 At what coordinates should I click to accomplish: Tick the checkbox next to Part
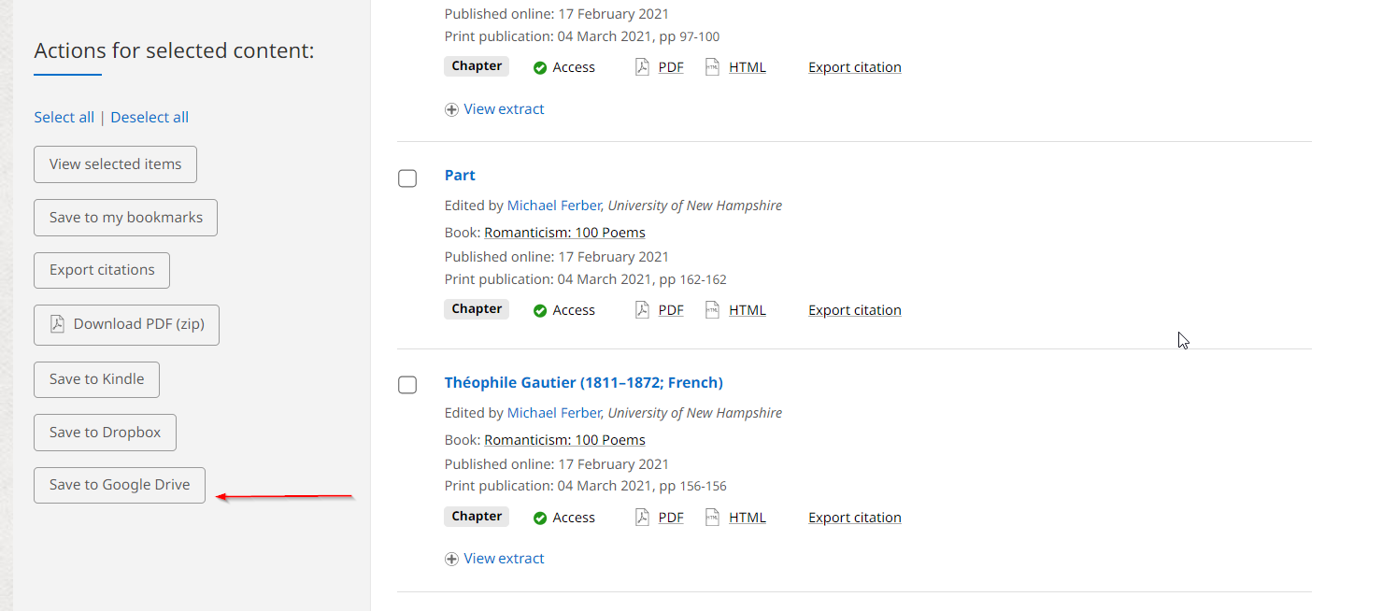coord(407,178)
